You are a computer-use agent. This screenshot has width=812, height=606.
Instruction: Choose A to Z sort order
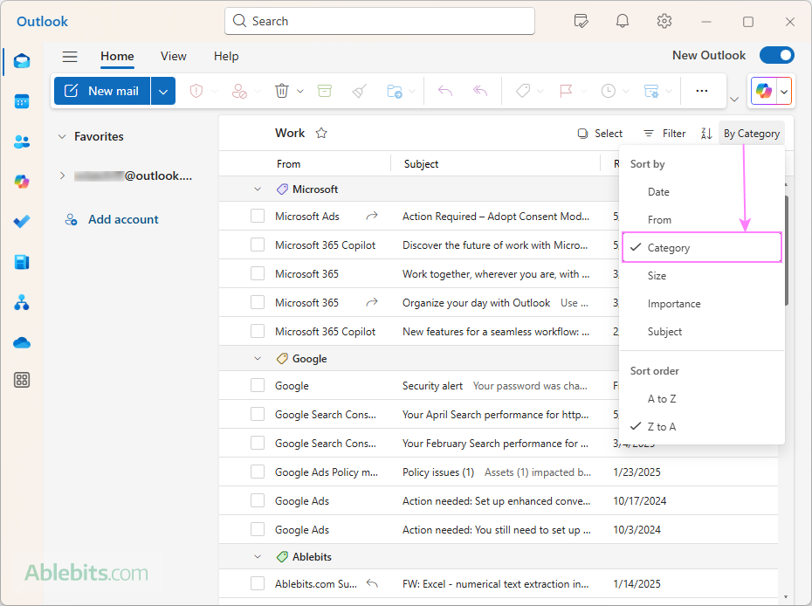[x=702, y=399]
